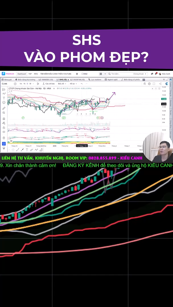The height and width of the screenshot is (307, 173).
Task: Toggle the light/dark theme switch
Action: pyautogui.click(x=84, y=74)
